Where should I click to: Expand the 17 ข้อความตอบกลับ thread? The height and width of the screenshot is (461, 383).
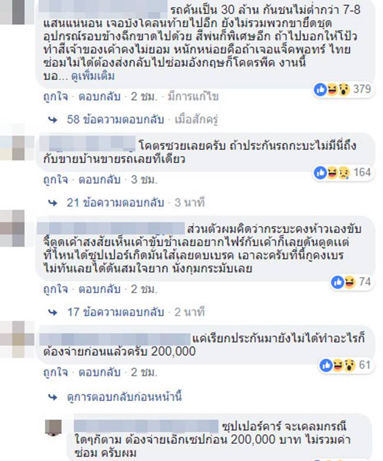pyautogui.click(x=115, y=312)
